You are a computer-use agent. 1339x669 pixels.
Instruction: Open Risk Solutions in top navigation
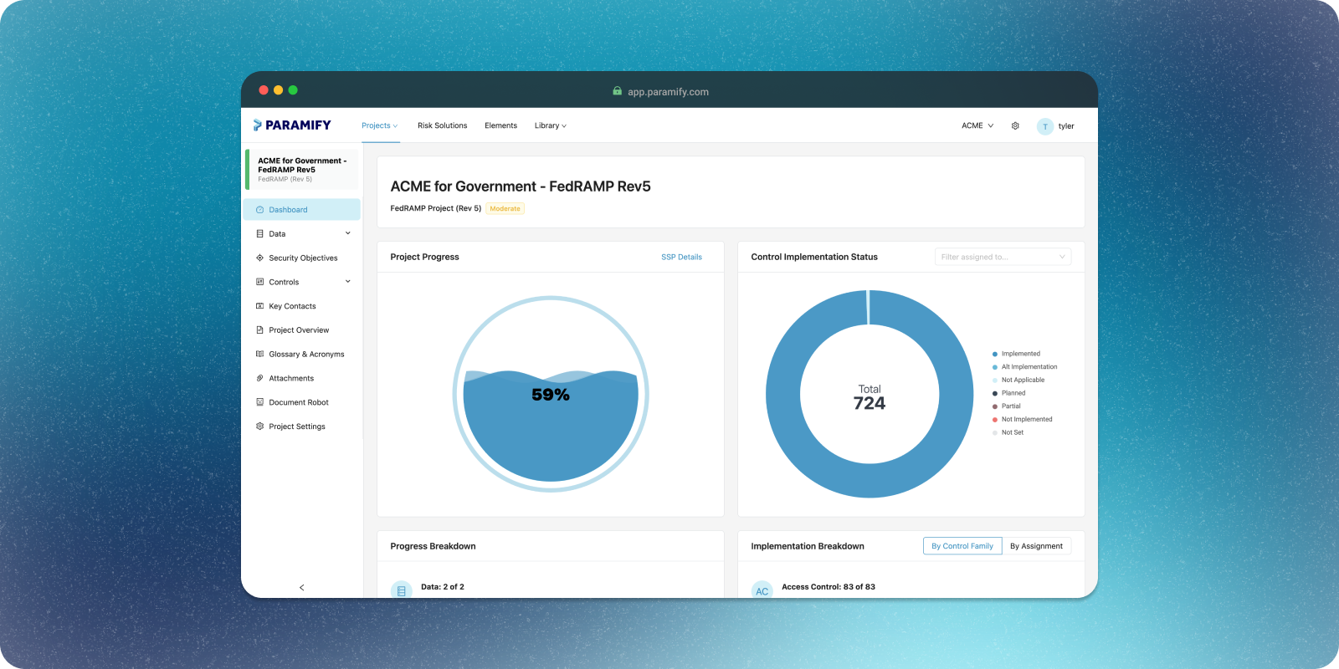tap(443, 126)
